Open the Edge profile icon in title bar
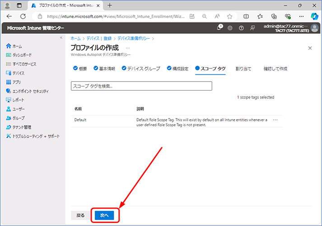Screen dimensions: 322x226 [7, 5]
